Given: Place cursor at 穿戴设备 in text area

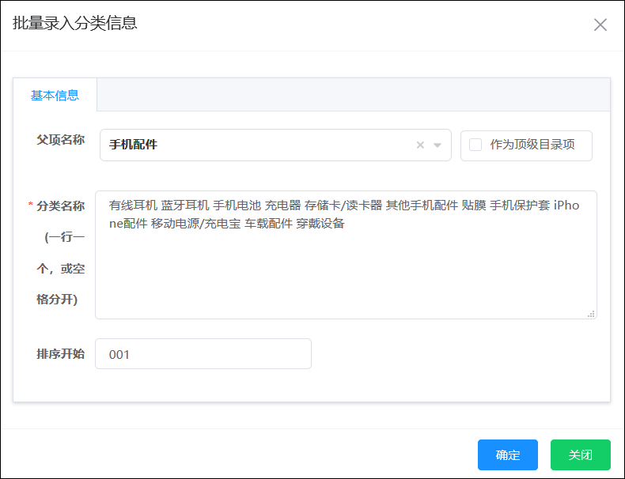Looking at the screenshot, I should pyautogui.click(x=320, y=224).
